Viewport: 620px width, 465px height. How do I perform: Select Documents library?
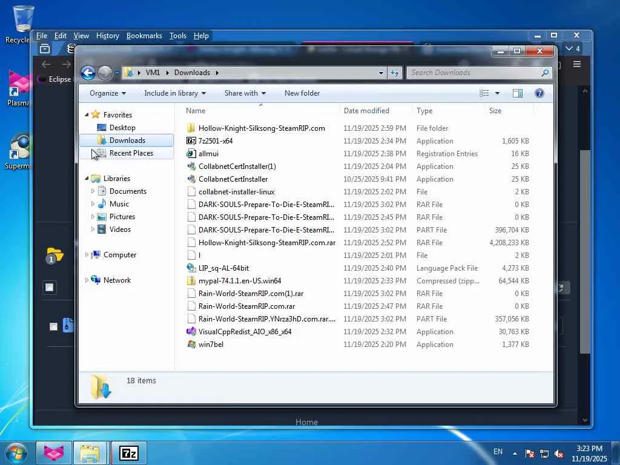tap(128, 191)
